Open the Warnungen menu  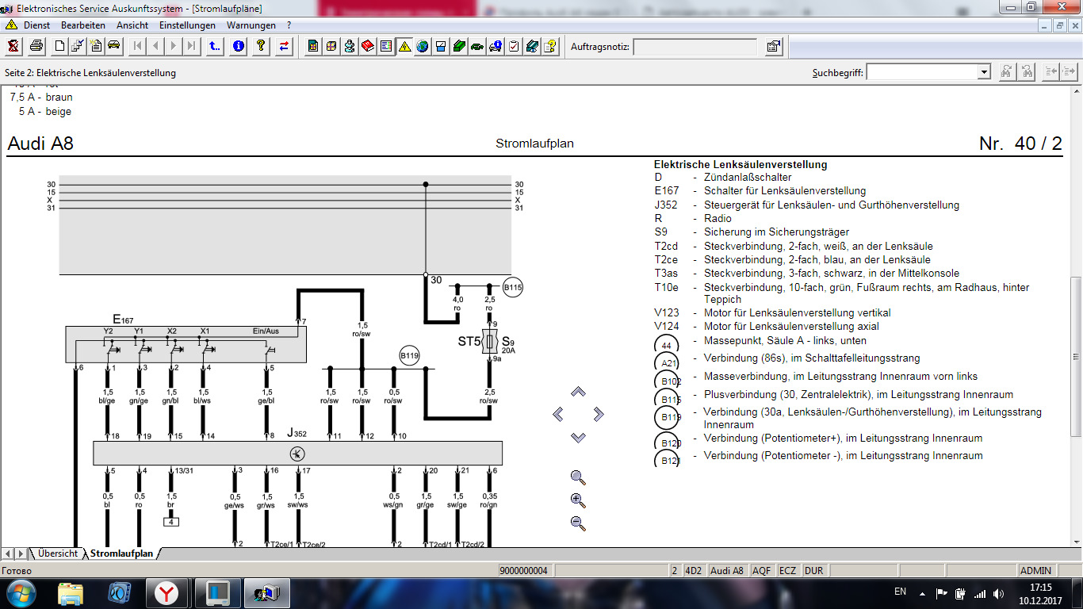pyautogui.click(x=251, y=25)
